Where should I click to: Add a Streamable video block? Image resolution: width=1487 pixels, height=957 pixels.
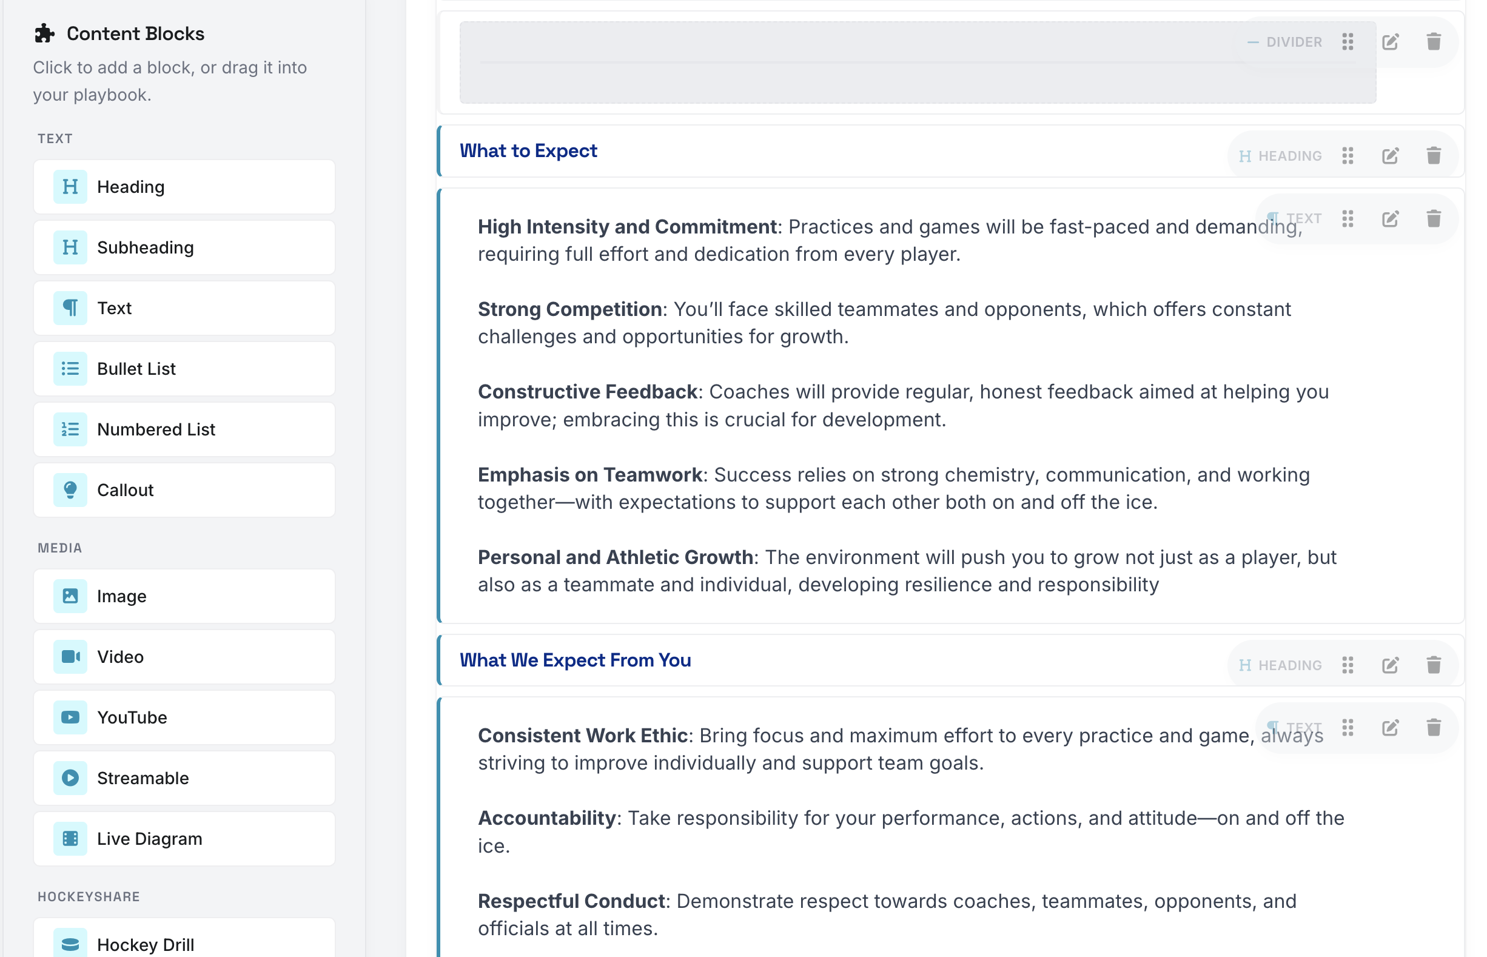coord(184,778)
